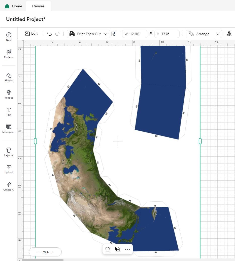Open the Create AI tool

tap(9, 186)
